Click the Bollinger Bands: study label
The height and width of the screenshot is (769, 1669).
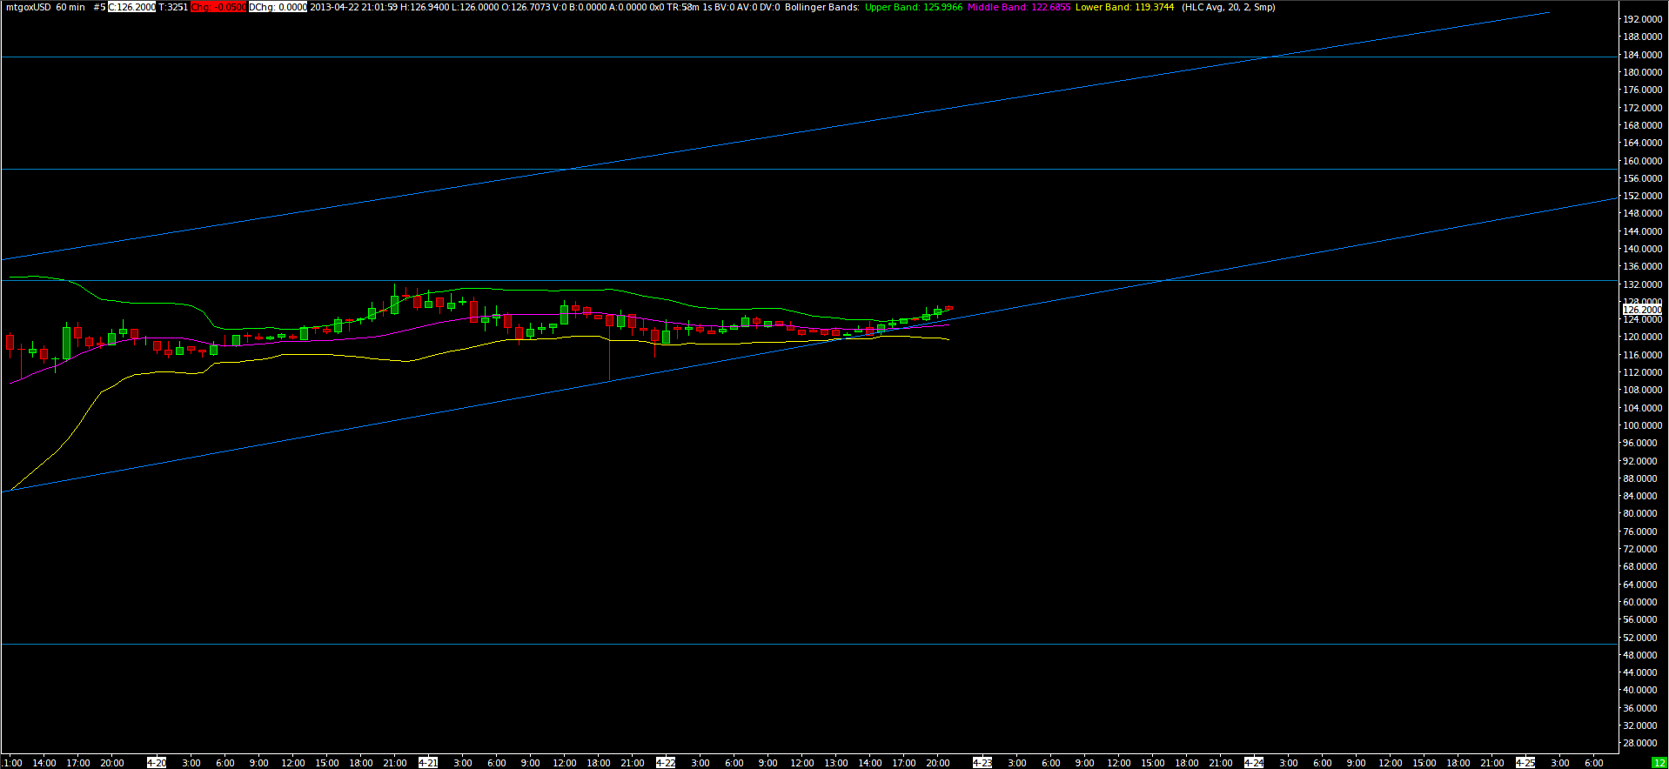[x=821, y=7]
